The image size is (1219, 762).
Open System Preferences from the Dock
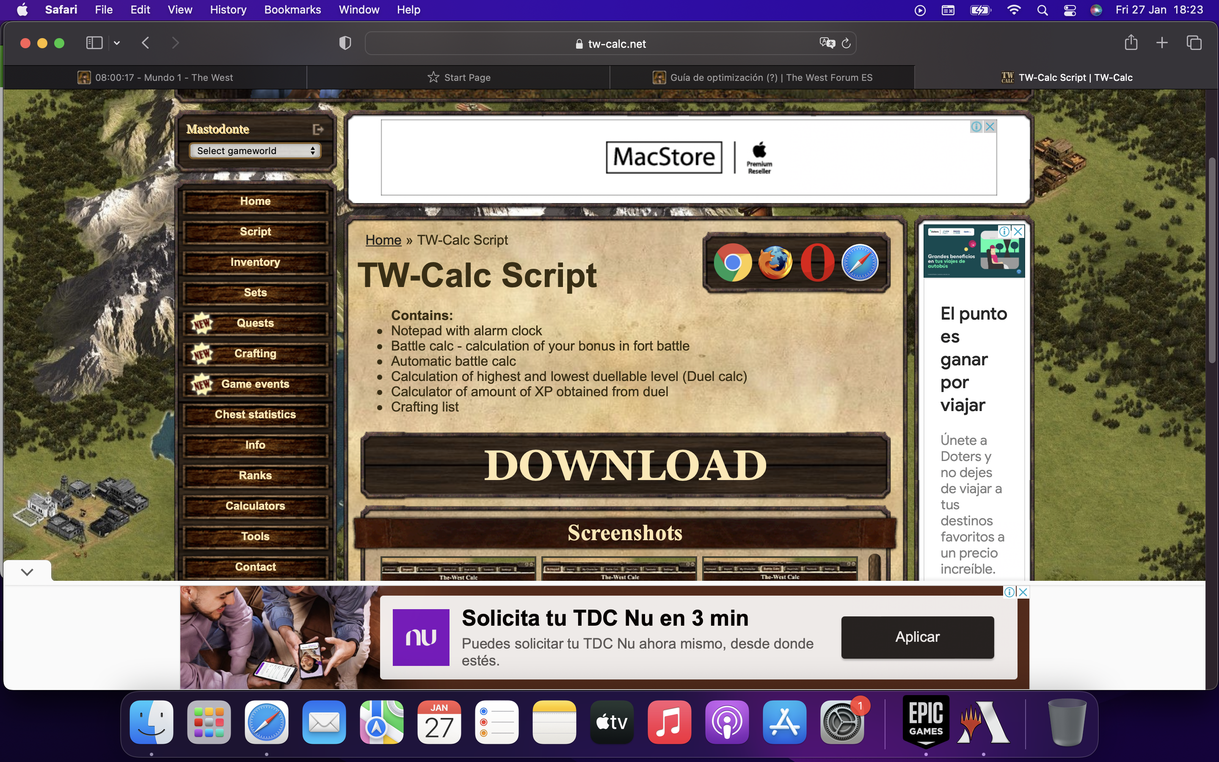click(x=842, y=722)
